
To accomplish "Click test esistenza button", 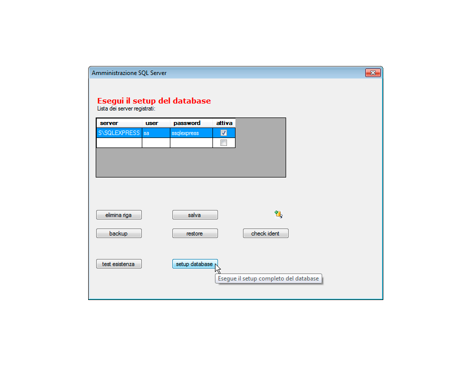I will point(119,264).
